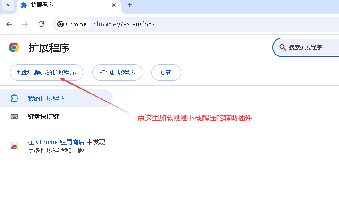Open a new tab with plus button

point(130,5)
